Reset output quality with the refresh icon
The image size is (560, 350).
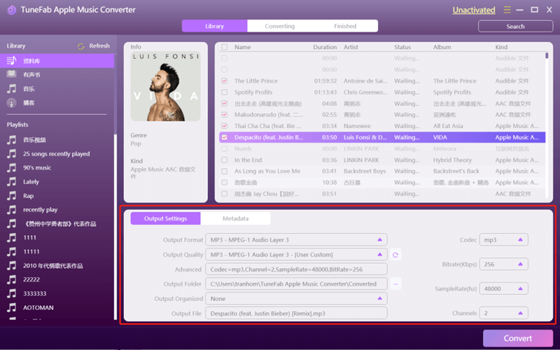[x=395, y=255]
